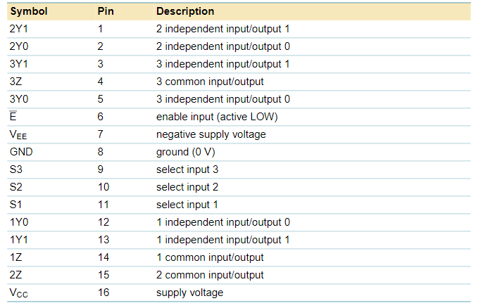
Task: Click 'enable input (active LOW)' description
Action: coord(222,117)
